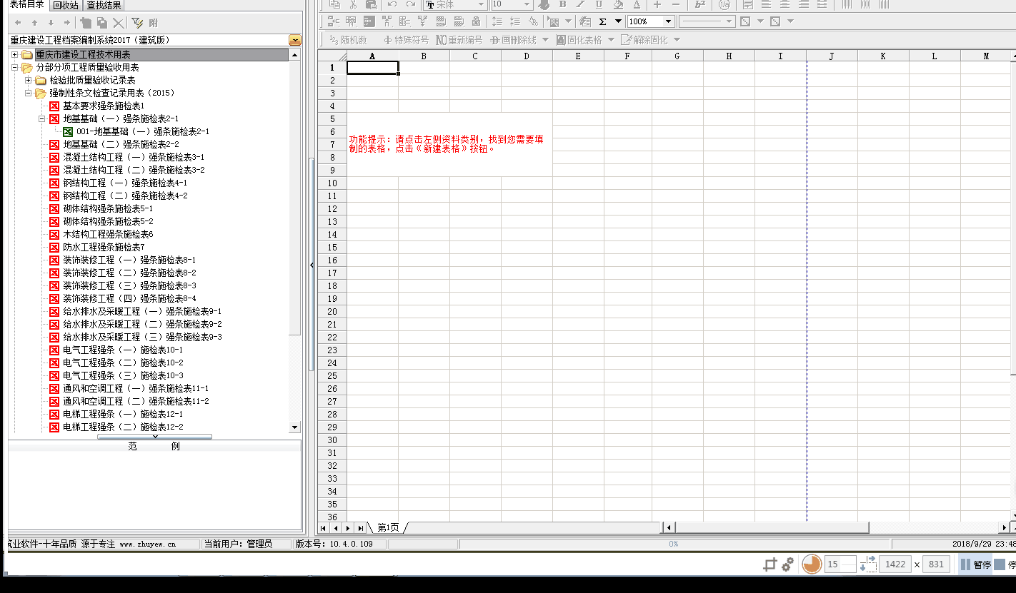This screenshot has height=593, width=1016.
Task: Open the zoom 100% dropdown
Action: click(x=668, y=21)
